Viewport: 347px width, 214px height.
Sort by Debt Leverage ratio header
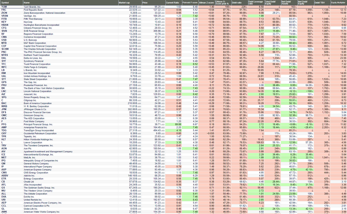tap(255, 3)
